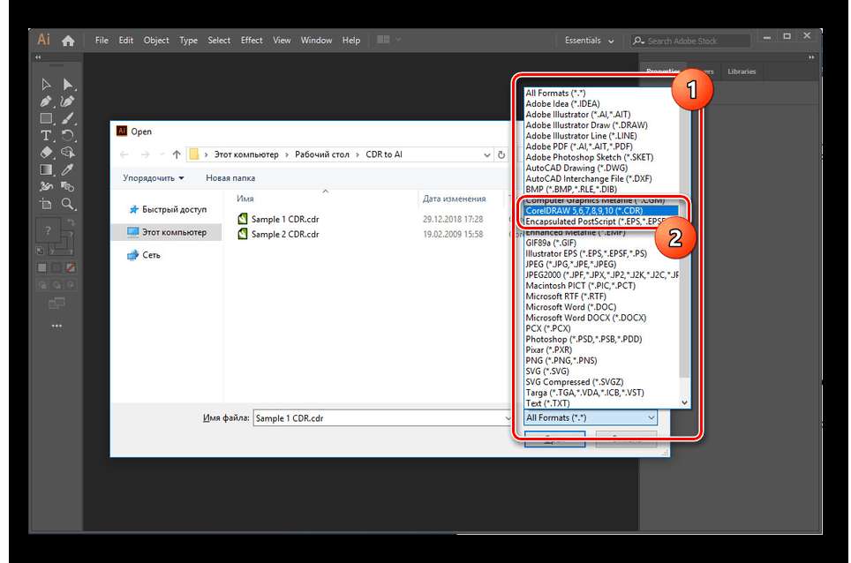851x563 pixels.
Task: Go back in Open dialog navigation
Action: pyautogui.click(x=124, y=154)
